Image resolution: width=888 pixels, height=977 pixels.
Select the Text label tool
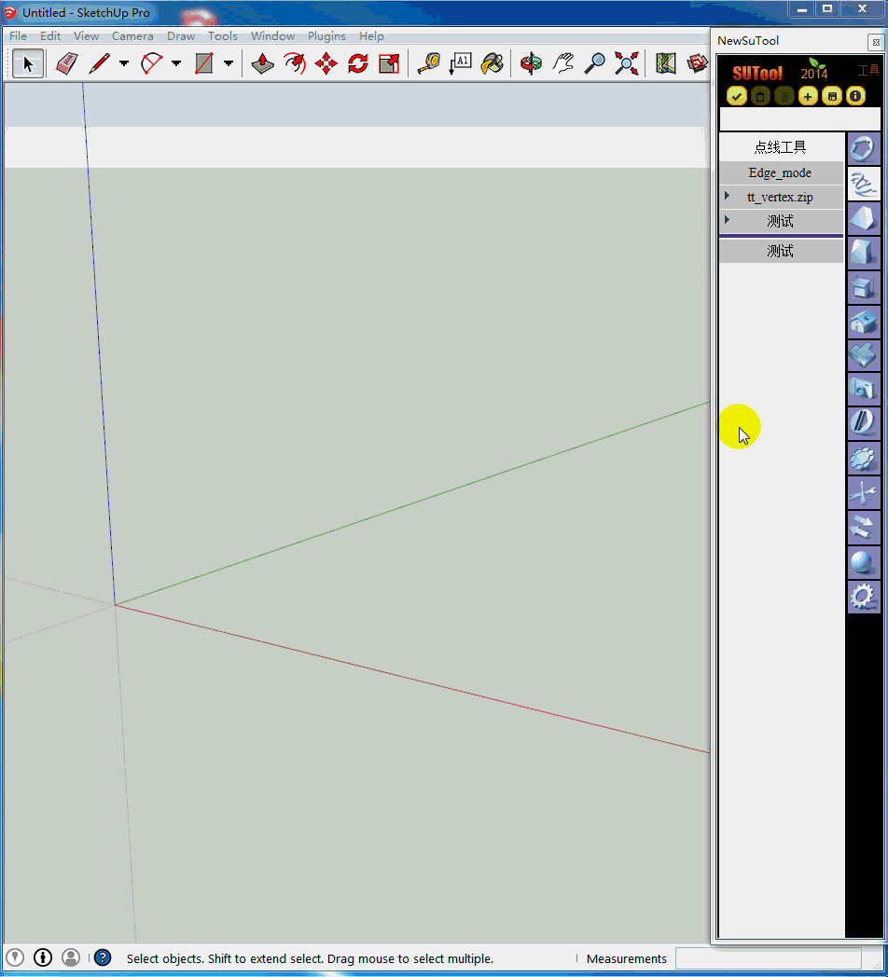point(460,63)
